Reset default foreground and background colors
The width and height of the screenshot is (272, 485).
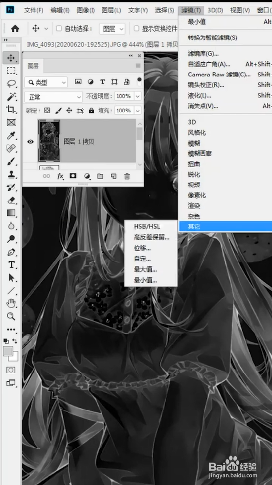pyautogui.click(x=6, y=341)
